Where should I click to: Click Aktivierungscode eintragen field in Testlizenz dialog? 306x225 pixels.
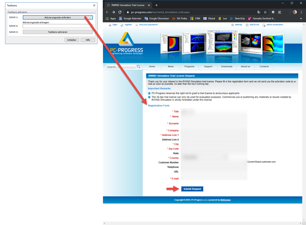coord(58,26)
